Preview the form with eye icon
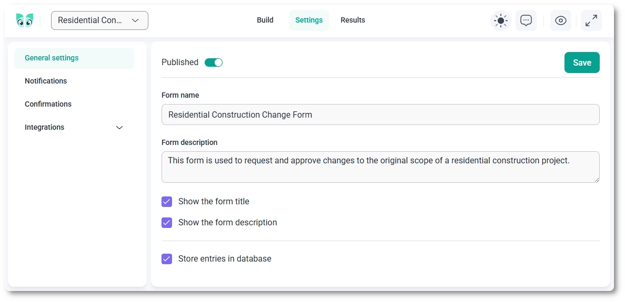The image size is (625, 302). (561, 20)
